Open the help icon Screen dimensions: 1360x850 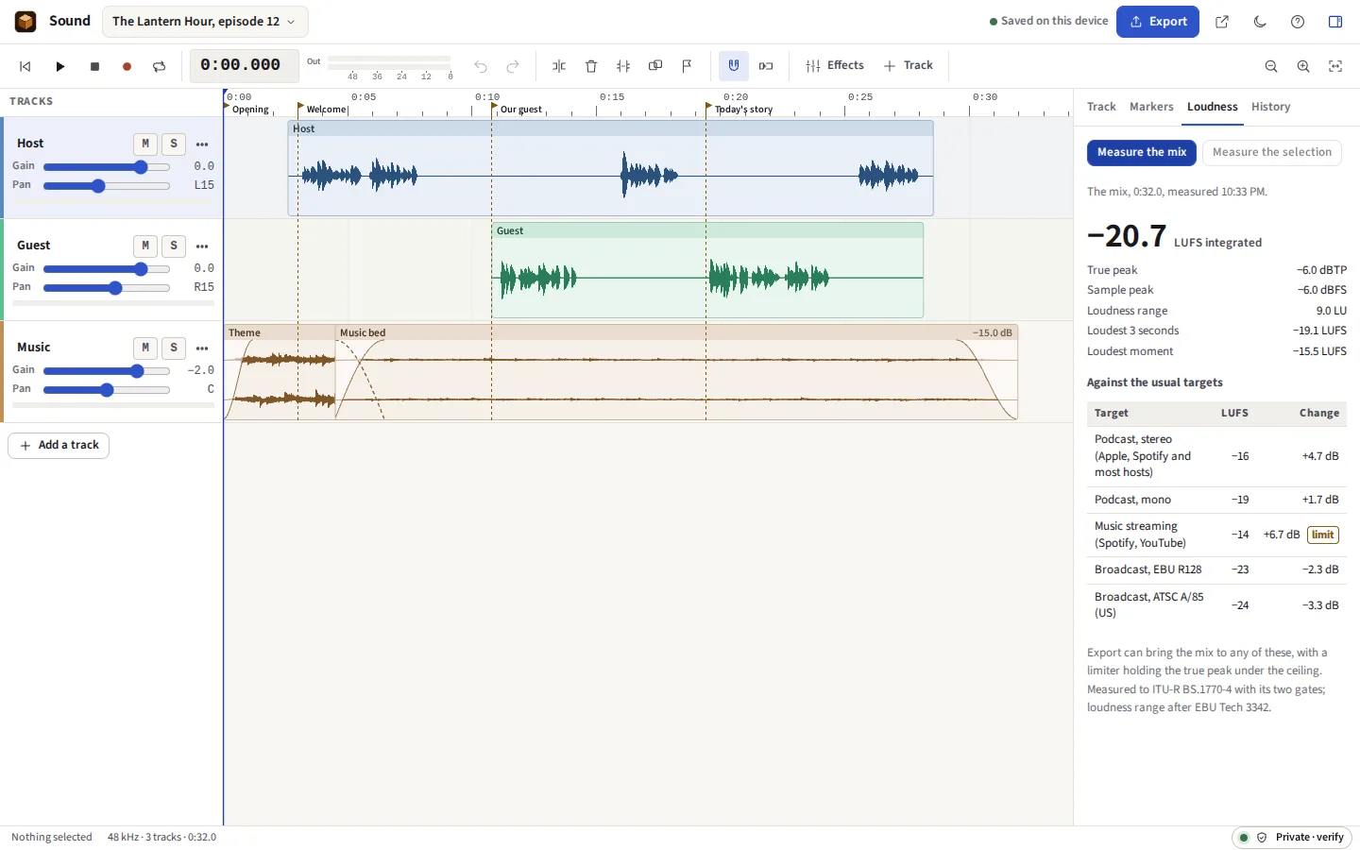pos(1298,22)
